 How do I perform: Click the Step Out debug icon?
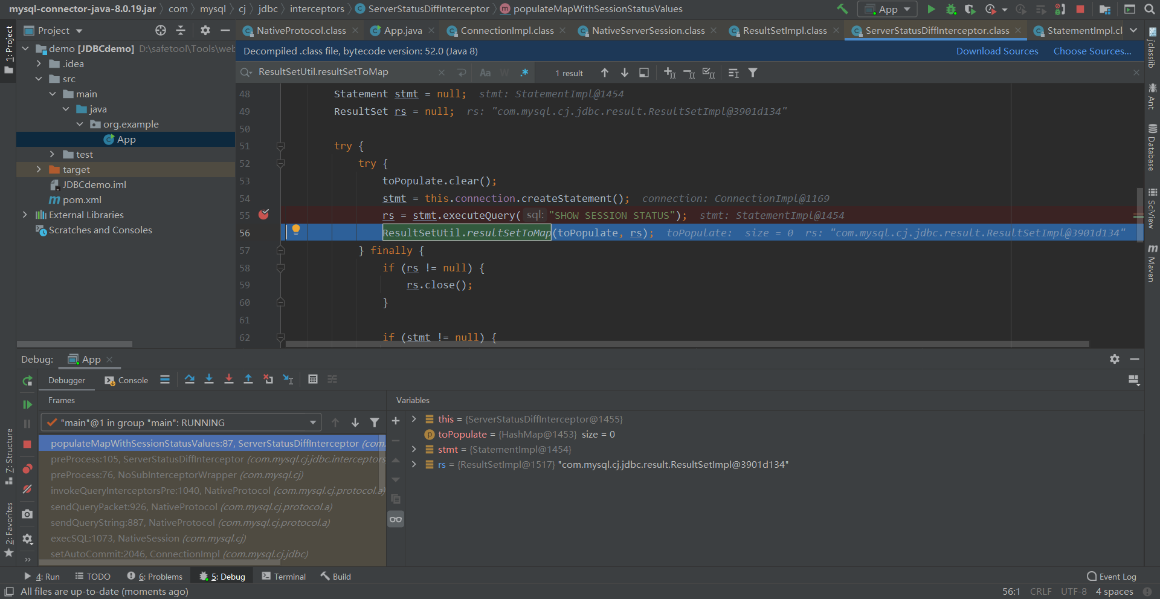coord(248,380)
